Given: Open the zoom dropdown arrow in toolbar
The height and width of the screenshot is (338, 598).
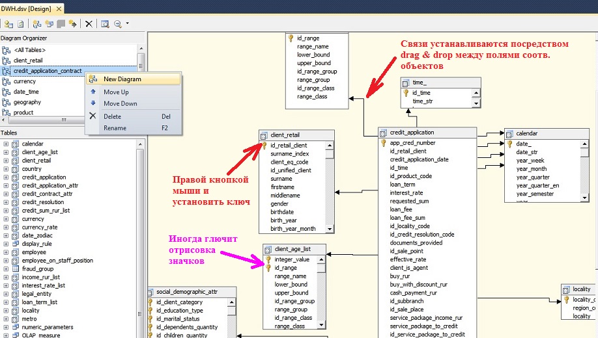Looking at the screenshot, I should click(x=128, y=23).
